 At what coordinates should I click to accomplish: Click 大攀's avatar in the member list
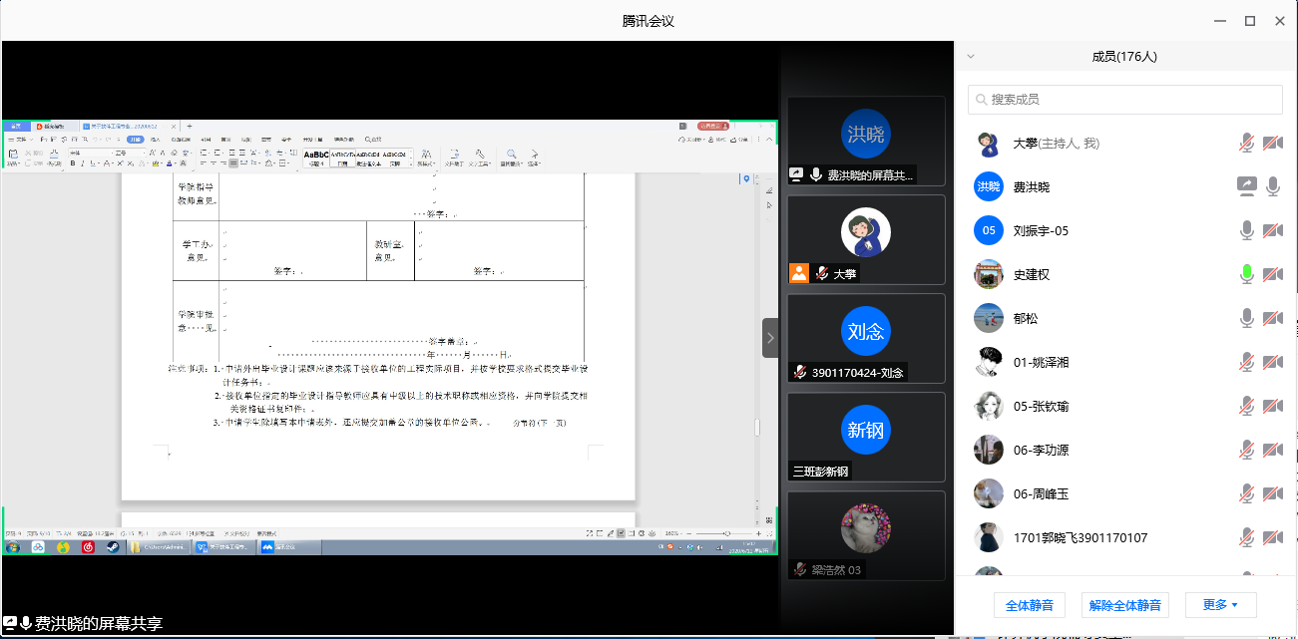pos(988,144)
